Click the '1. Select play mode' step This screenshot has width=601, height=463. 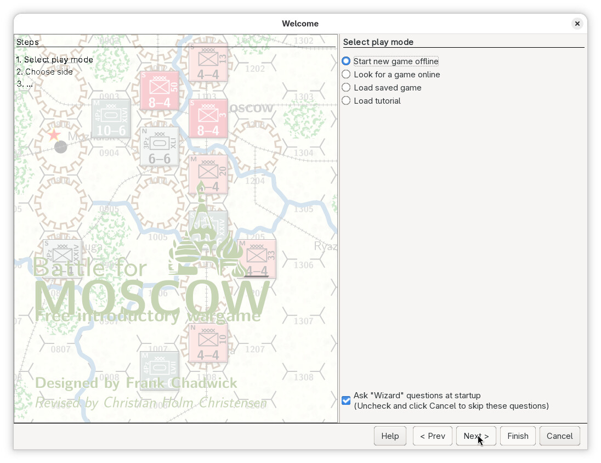(55, 60)
